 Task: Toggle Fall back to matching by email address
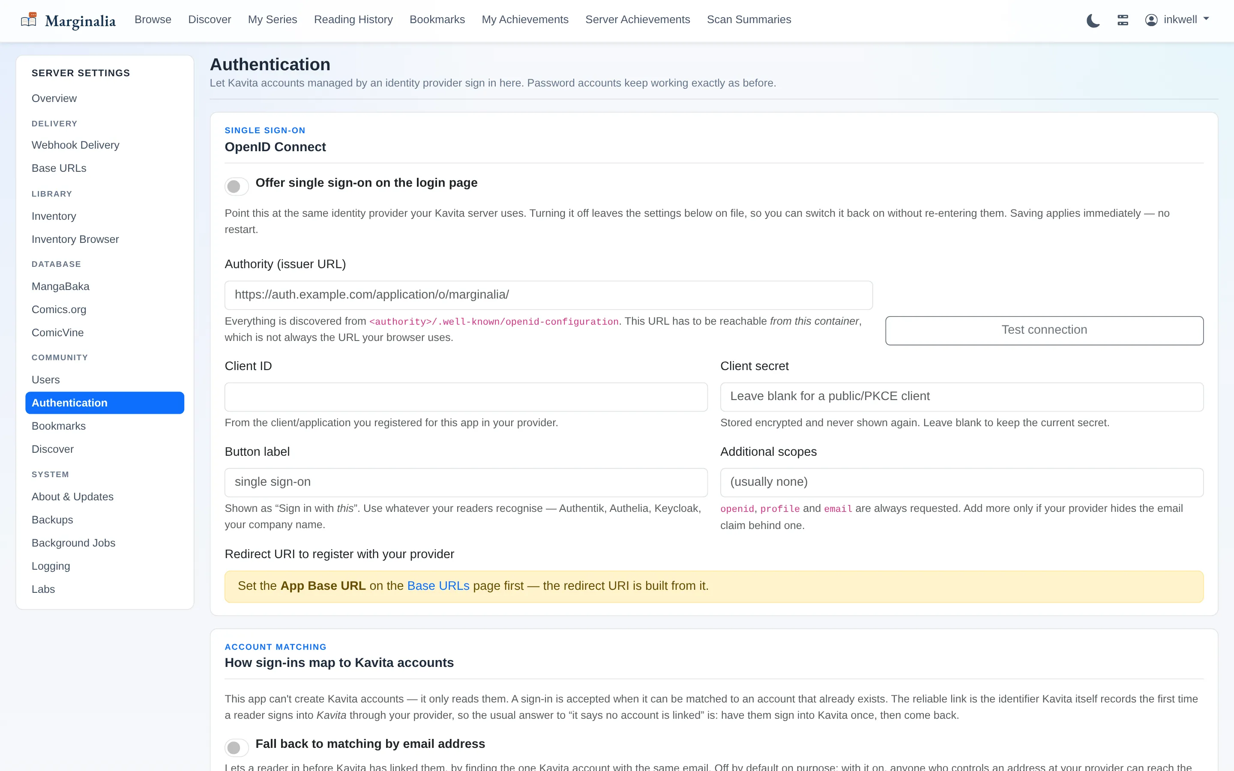click(x=237, y=747)
